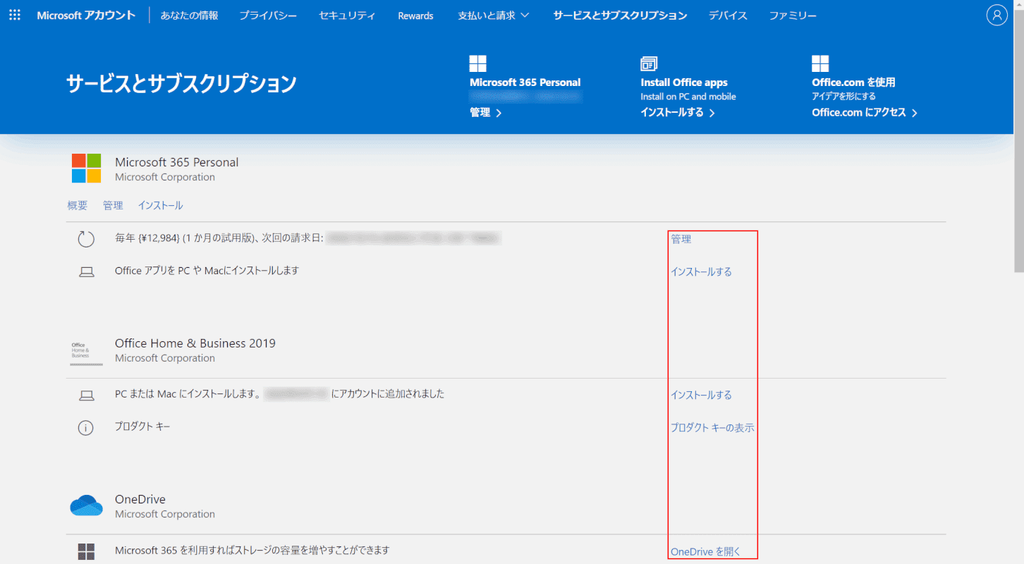Click the サービスとサブスクリプション page heading
The image size is (1024, 564).
pos(181,84)
